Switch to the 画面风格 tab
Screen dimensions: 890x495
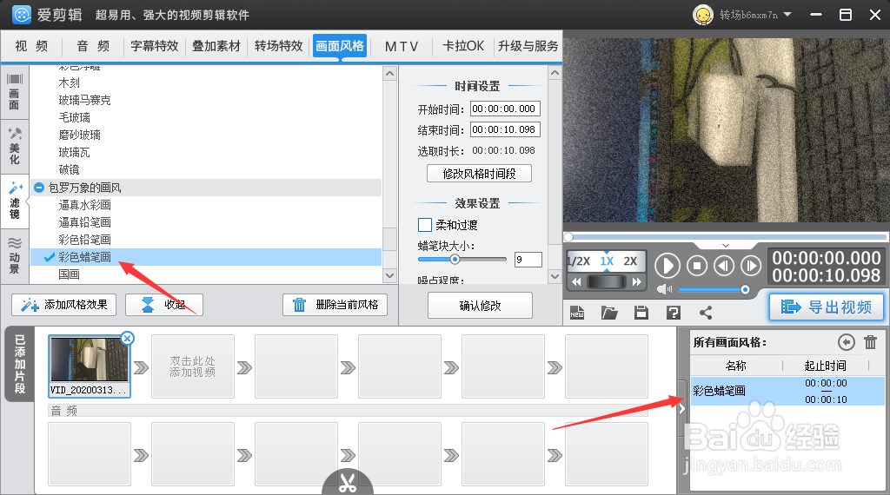340,46
